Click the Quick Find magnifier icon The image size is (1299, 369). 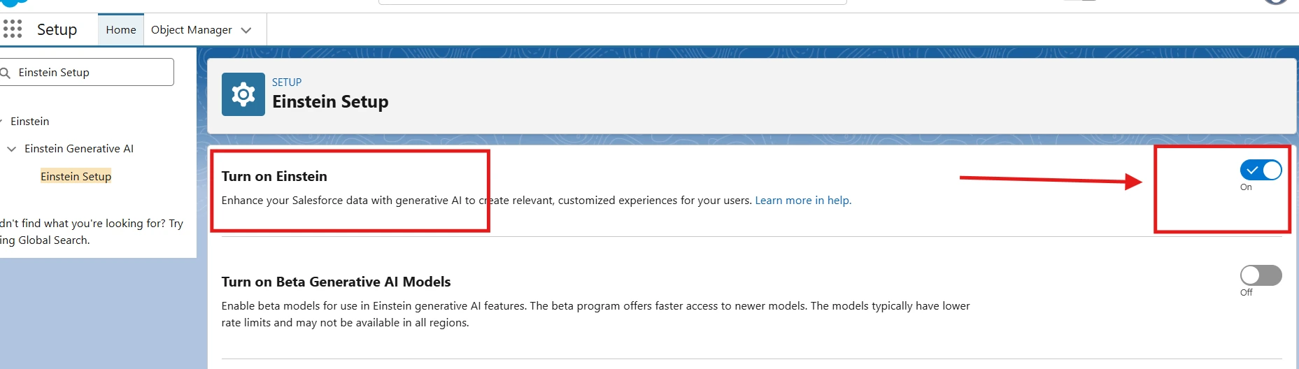point(6,73)
